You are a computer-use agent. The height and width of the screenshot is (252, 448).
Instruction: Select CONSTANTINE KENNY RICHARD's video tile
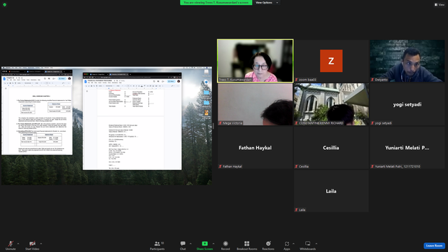[x=331, y=104]
